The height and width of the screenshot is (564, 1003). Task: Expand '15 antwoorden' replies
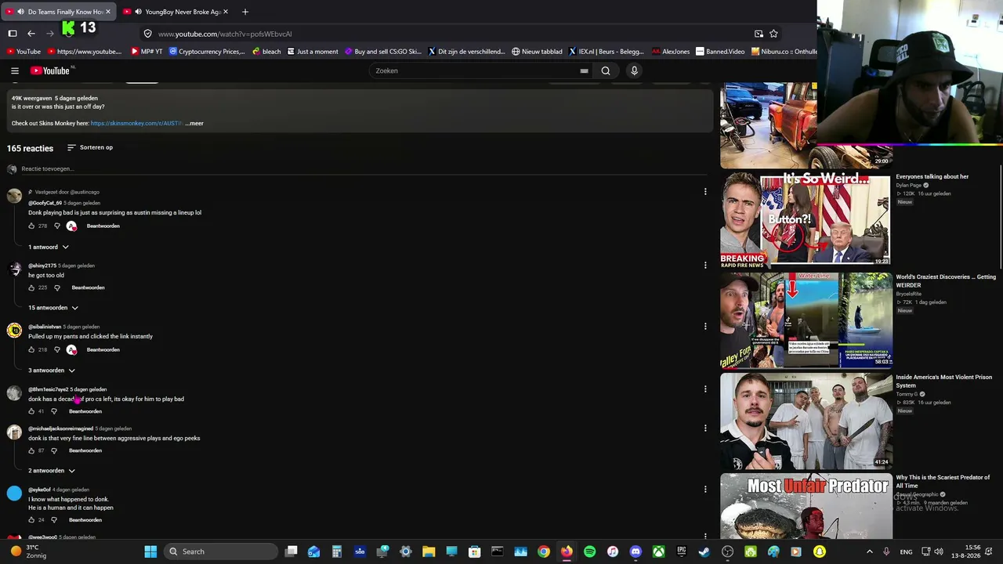53,308
